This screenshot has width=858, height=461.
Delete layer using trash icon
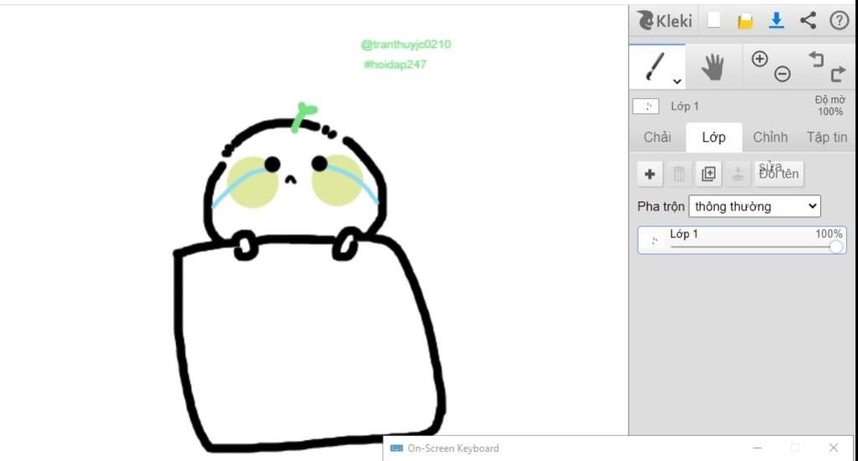(679, 174)
